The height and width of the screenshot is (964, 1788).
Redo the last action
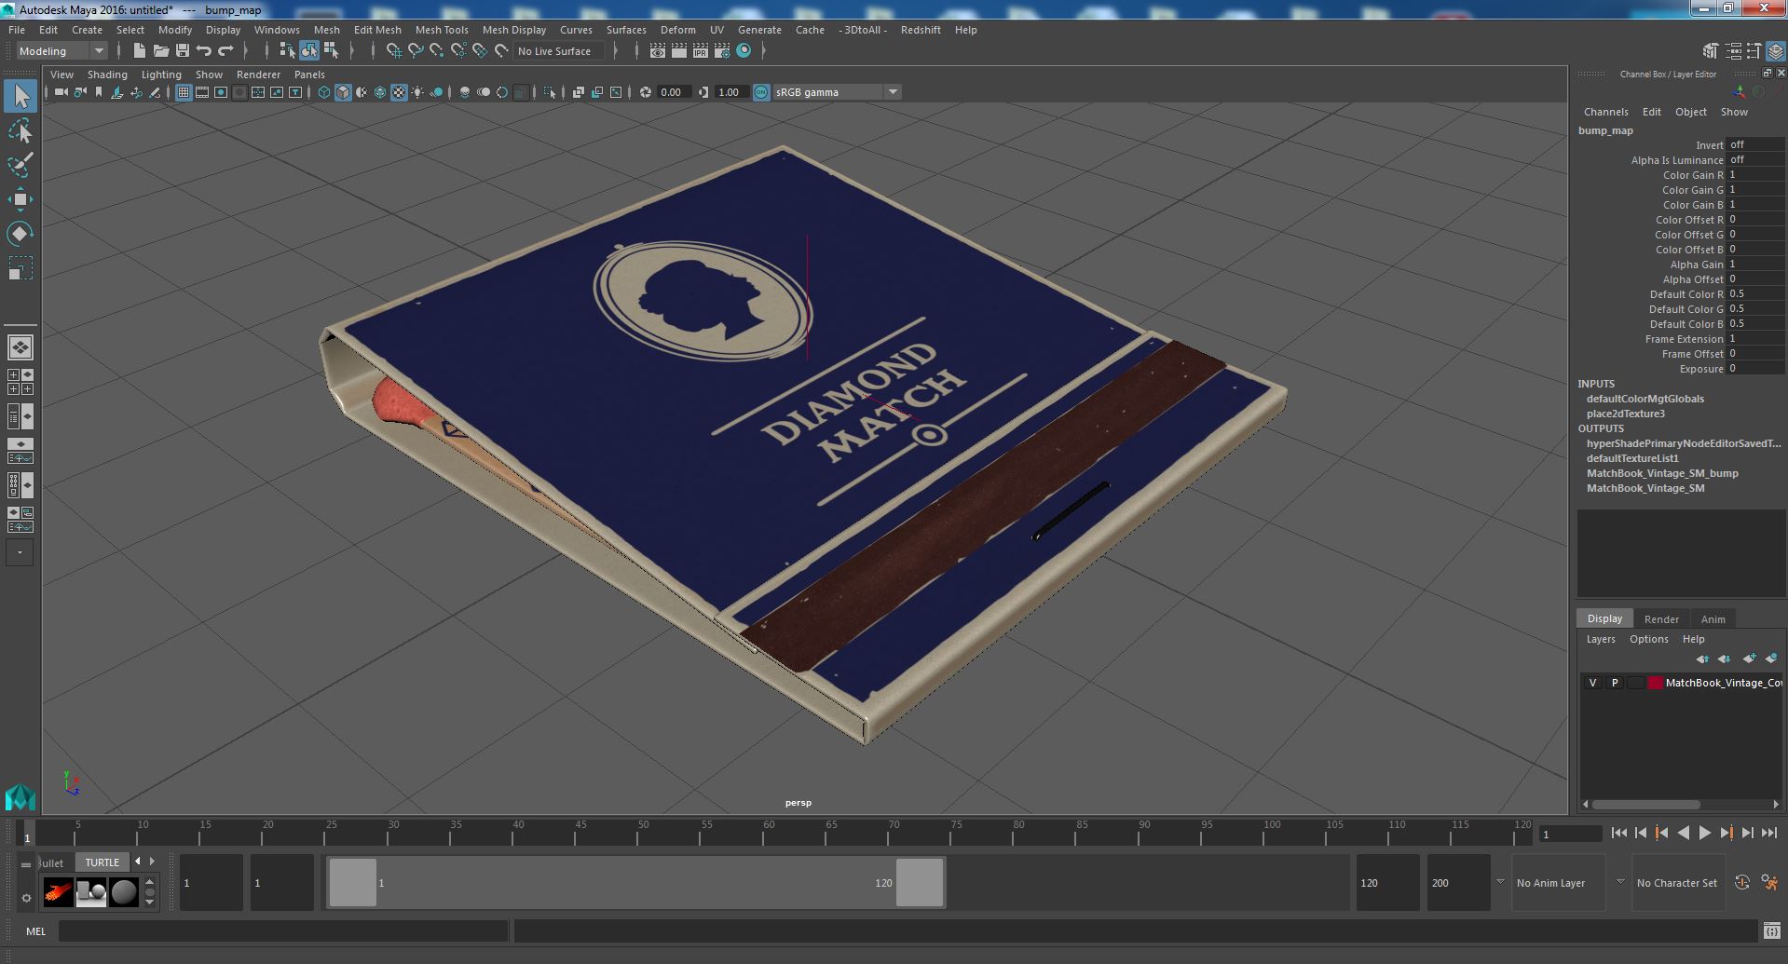click(225, 51)
